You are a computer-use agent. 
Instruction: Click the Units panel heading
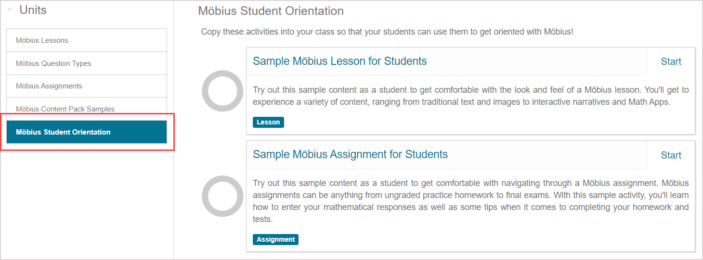point(33,10)
